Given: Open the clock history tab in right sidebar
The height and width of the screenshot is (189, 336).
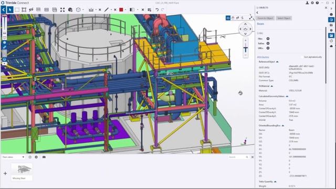Looking at the screenshot, I should [331, 41].
